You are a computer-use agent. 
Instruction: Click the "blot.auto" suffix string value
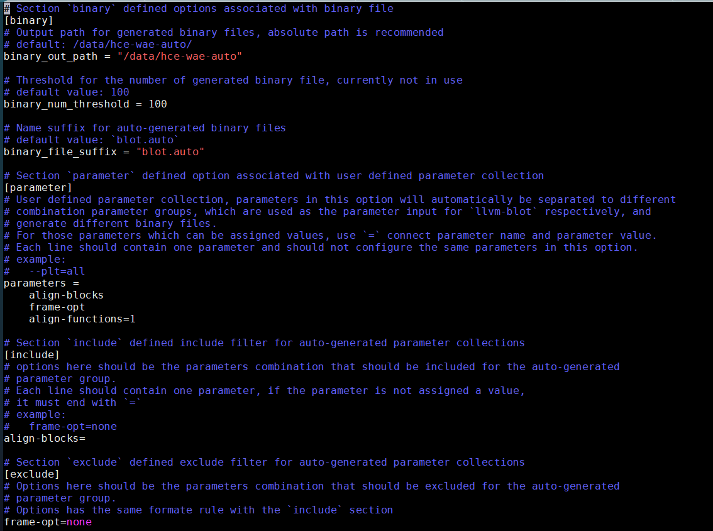[x=170, y=152]
